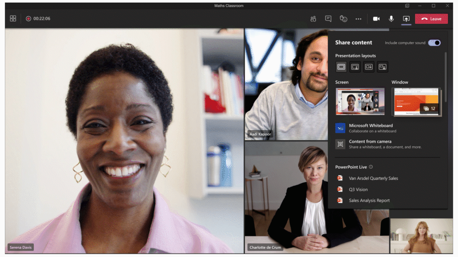458x257 pixels.
Task: Click the PowerPoint Live info icon
Action: [371, 167]
